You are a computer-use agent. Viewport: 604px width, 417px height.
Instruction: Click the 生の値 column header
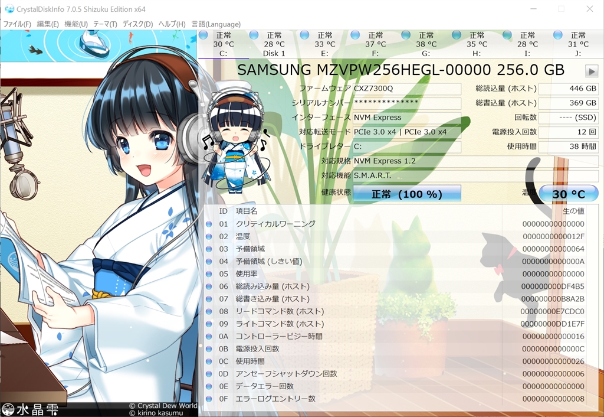[573, 211]
